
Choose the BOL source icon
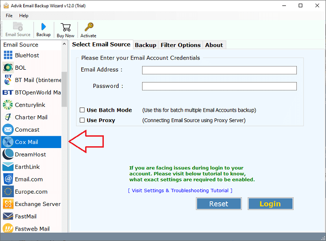8,67
